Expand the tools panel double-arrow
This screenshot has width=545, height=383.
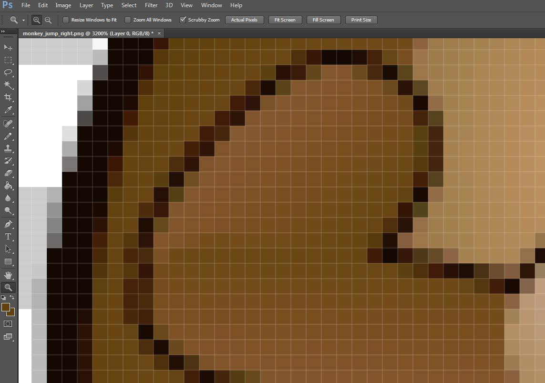pos(4,32)
